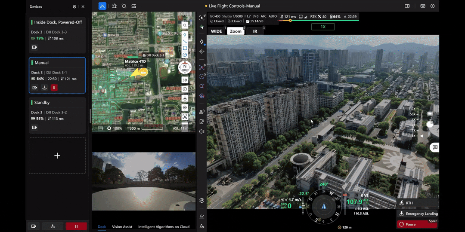This screenshot has height=232, width=465.
Task: Click the bottom return-to-home button in Devices panel
Action: [53, 226]
